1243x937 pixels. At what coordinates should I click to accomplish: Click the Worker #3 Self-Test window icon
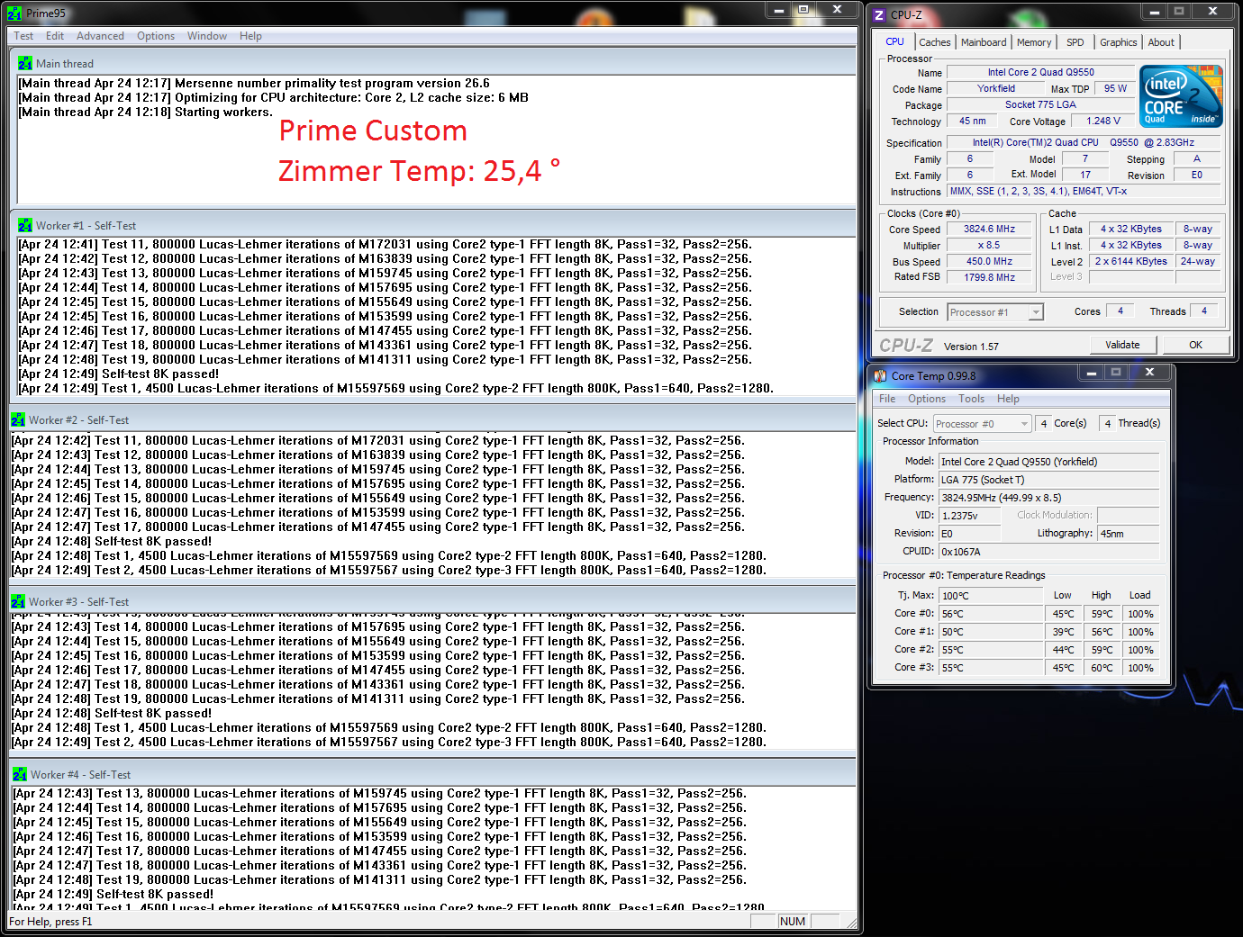[17, 602]
